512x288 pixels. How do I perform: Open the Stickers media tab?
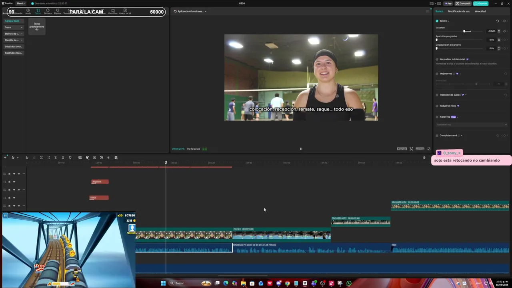click(x=48, y=11)
